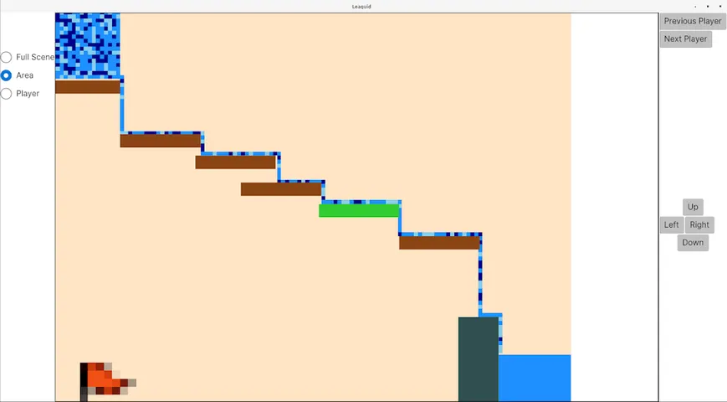Click the green platform in the scene

tap(359, 210)
